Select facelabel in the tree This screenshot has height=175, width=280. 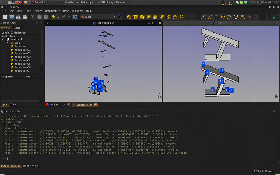(x=21, y=47)
